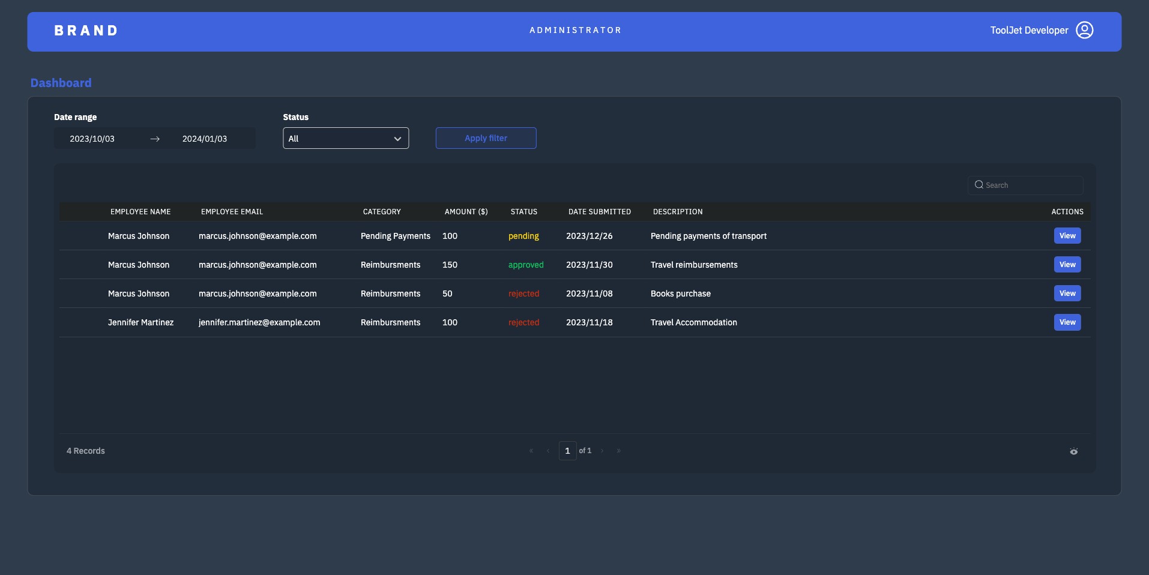Select the end date 2024/01/03 field
The height and width of the screenshot is (575, 1149).
click(x=205, y=139)
